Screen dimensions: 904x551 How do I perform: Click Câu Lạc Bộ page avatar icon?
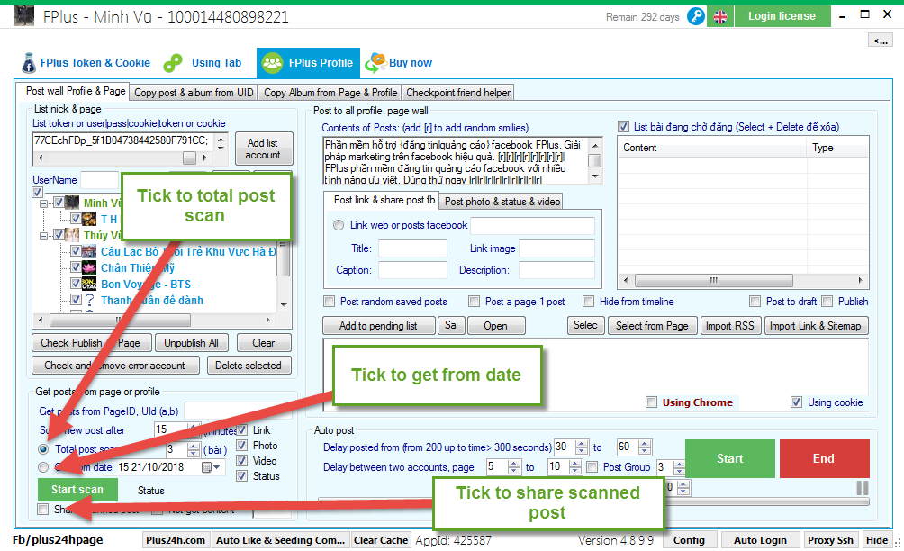click(x=89, y=251)
